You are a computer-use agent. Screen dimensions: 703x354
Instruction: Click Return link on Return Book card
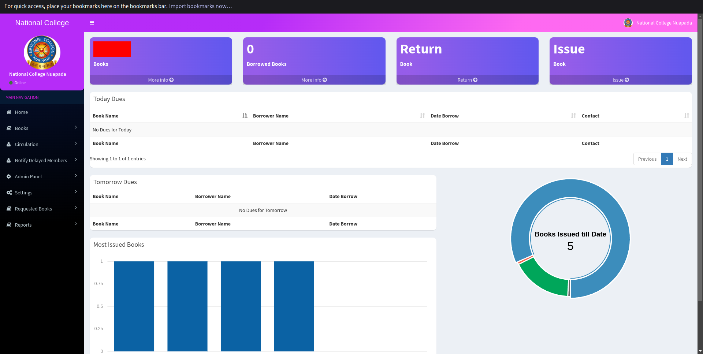pyautogui.click(x=468, y=80)
